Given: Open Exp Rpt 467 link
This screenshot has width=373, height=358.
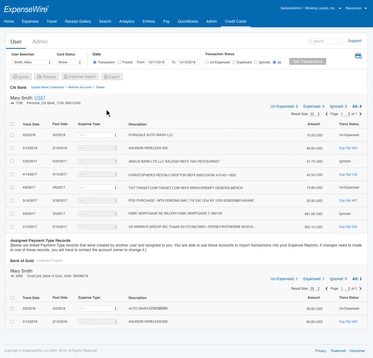Looking at the screenshot, I should (x=348, y=201).
